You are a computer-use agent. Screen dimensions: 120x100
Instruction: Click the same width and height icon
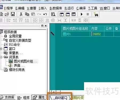[86, 20]
